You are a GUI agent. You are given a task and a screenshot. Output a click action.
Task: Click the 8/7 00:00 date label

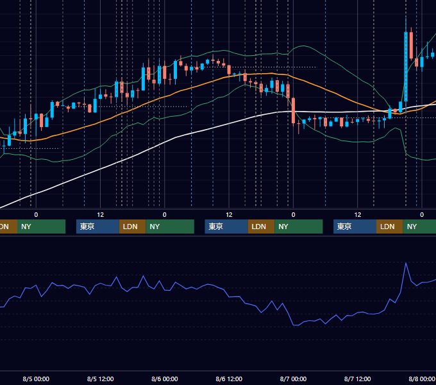[x=293, y=379]
